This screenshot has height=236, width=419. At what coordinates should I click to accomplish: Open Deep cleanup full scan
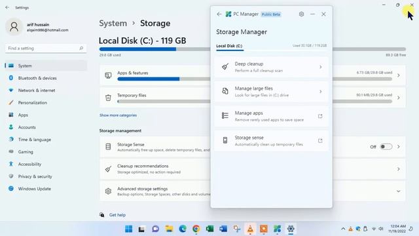tap(271, 67)
